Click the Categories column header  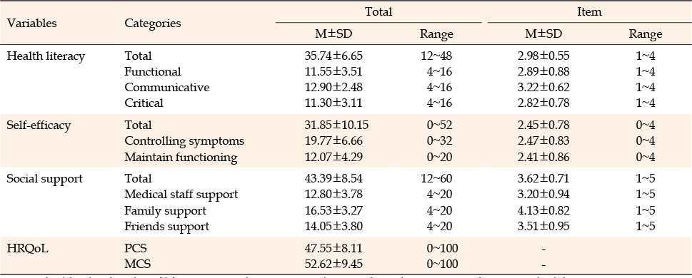point(153,24)
